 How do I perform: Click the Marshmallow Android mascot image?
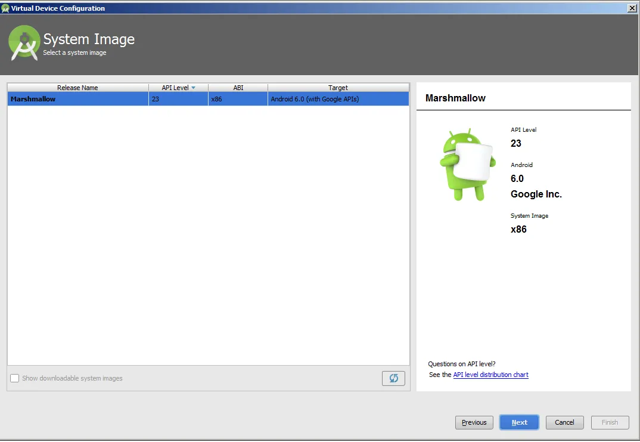pyautogui.click(x=467, y=164)
